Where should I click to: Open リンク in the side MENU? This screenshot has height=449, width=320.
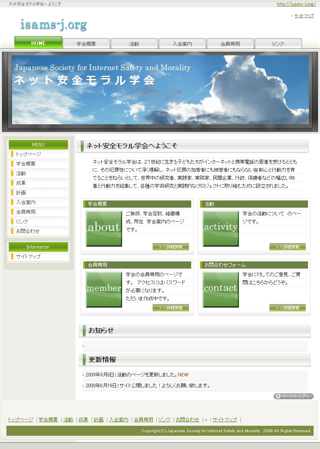(38, 222)
